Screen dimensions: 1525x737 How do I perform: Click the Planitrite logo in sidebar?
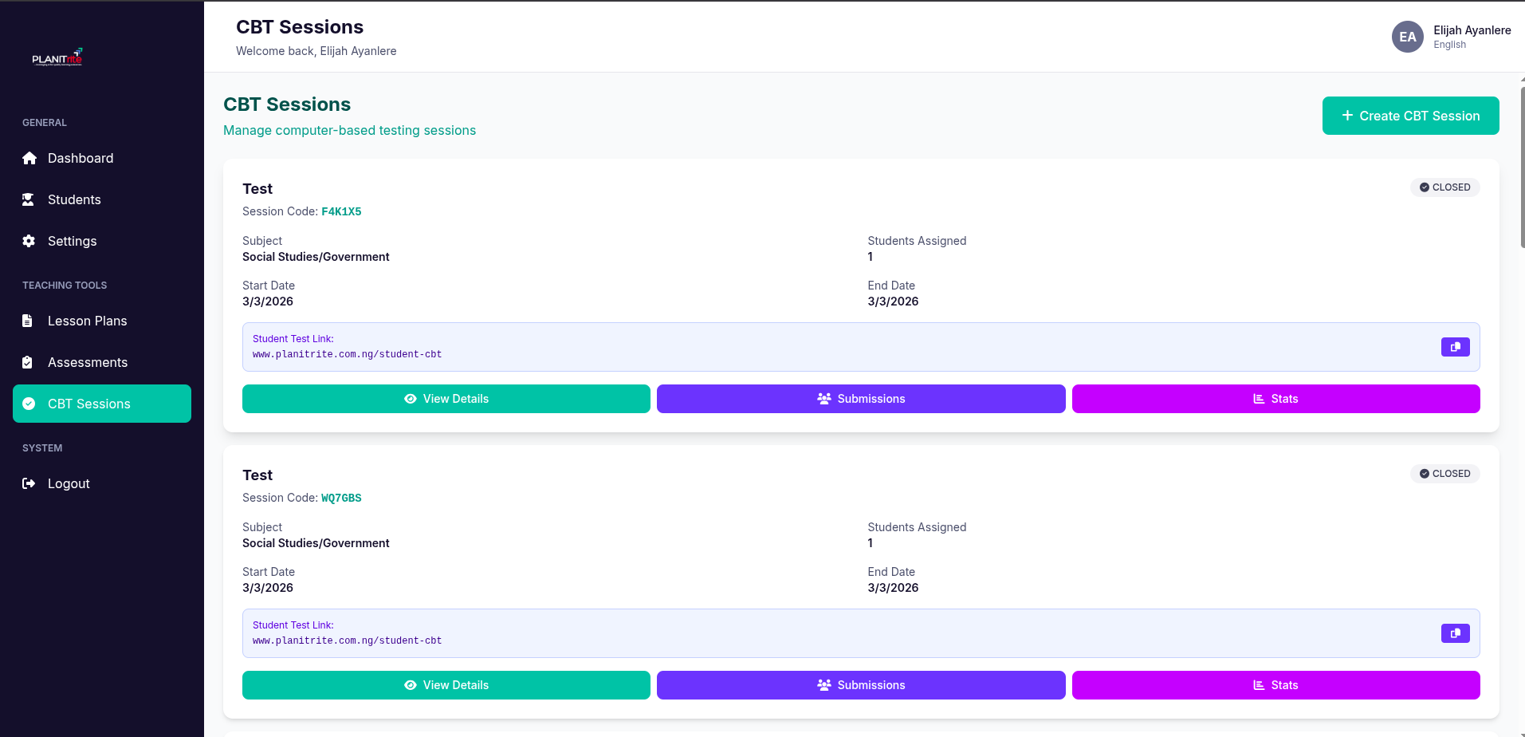coord(57,57)
